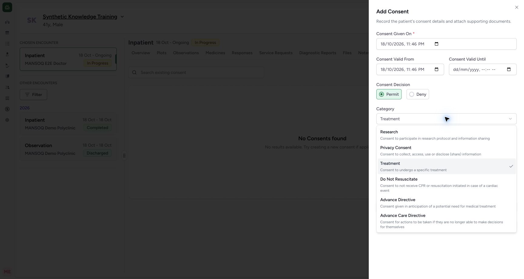Switch to the Medicines tab
524x279 pixels.
215,53
